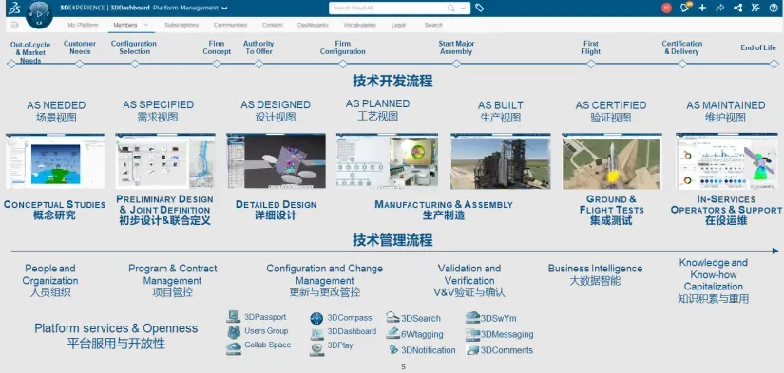The height and width of the screenshot is (373, 784).
Task: Select the First Flight timeline milestone marker
Action: tap(590, 64)
